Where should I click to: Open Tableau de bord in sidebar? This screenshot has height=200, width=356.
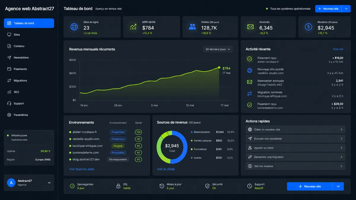coord(29,23)
